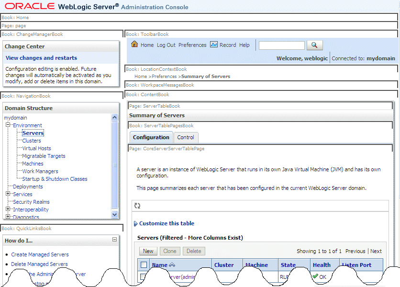The width and height of the screenshot is (400, 287).
Task: Minimize the How do I panel
Action: pos(114,239)
